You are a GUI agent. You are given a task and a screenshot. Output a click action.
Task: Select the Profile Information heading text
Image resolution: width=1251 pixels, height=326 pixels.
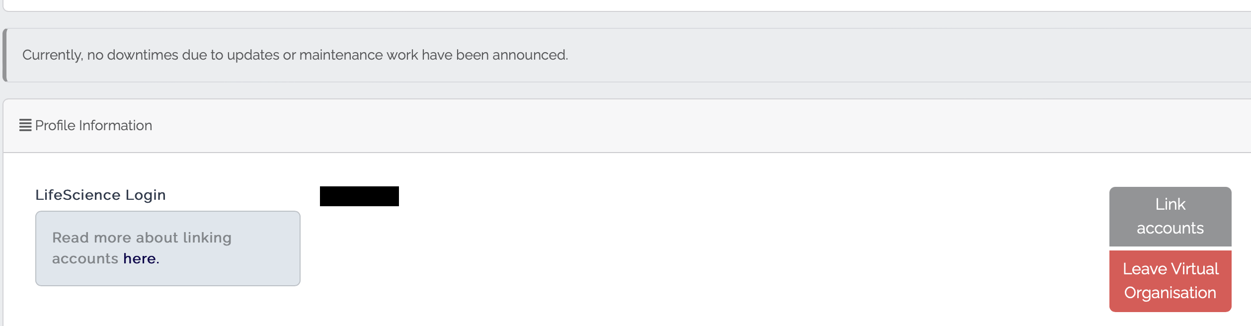coord(93,125)
